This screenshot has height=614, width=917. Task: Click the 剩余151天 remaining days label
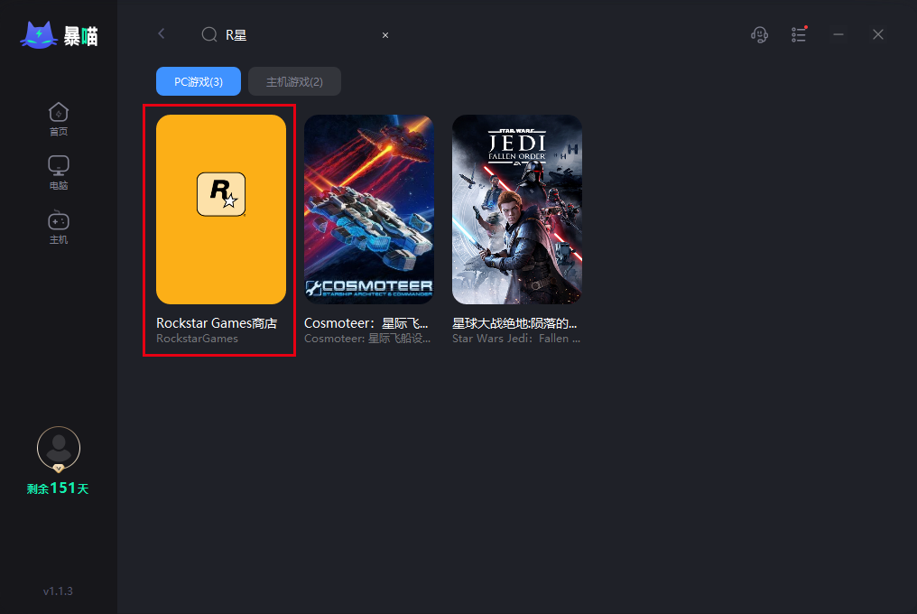point(58,488)
